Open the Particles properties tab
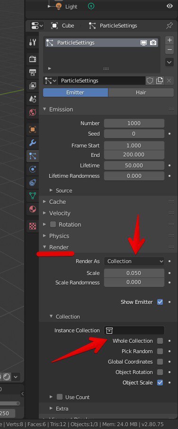The height and width of the screenshot is (429, 178). tap(33, 156)
